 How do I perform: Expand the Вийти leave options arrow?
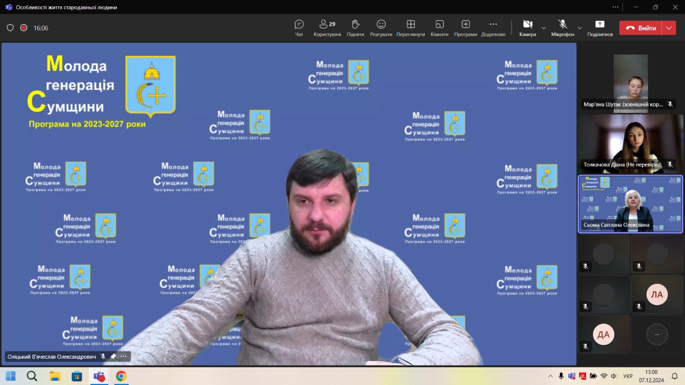click(669, 28)
